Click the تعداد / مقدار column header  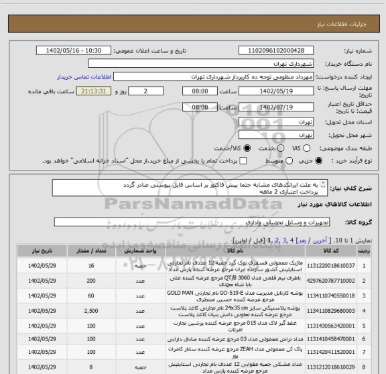click(x=91, y=250)
